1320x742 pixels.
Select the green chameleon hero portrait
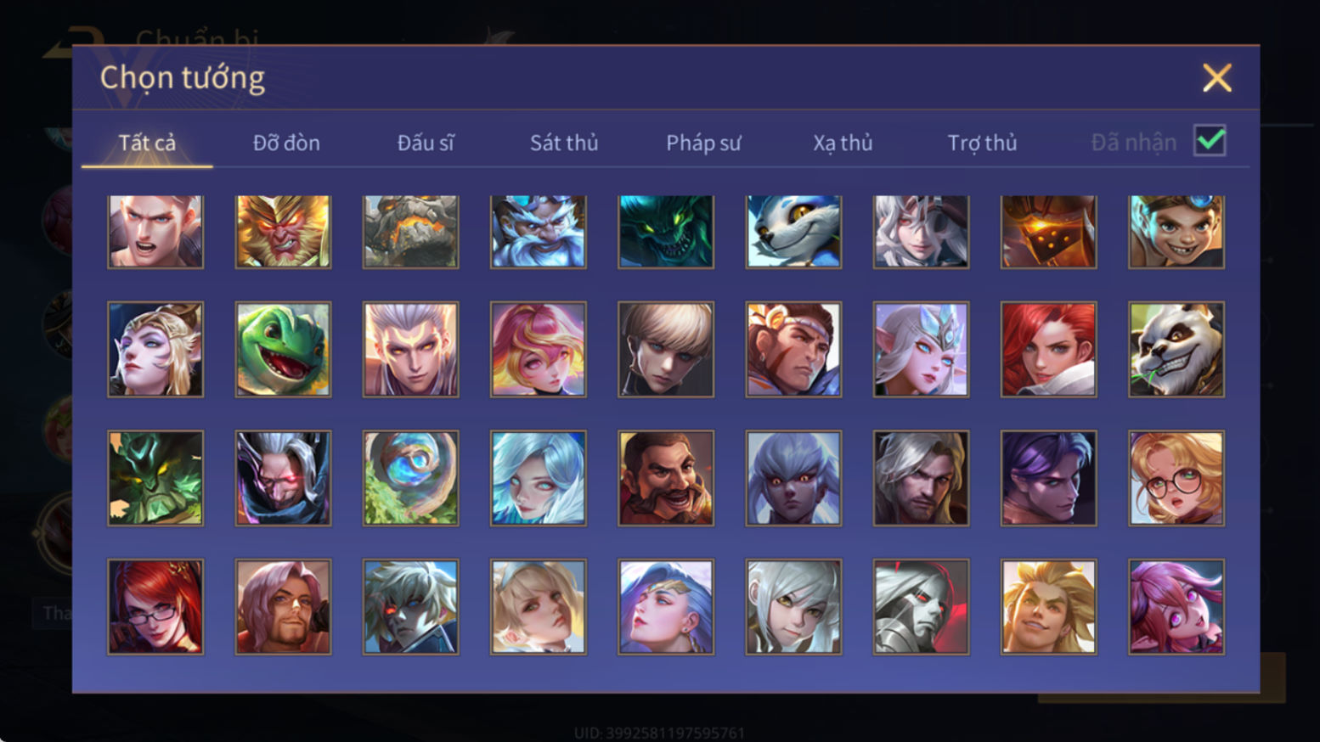[x=283, y=349]
